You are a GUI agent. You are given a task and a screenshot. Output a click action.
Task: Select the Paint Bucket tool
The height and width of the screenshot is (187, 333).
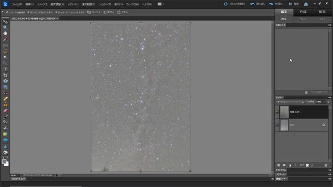coord(5,128)
